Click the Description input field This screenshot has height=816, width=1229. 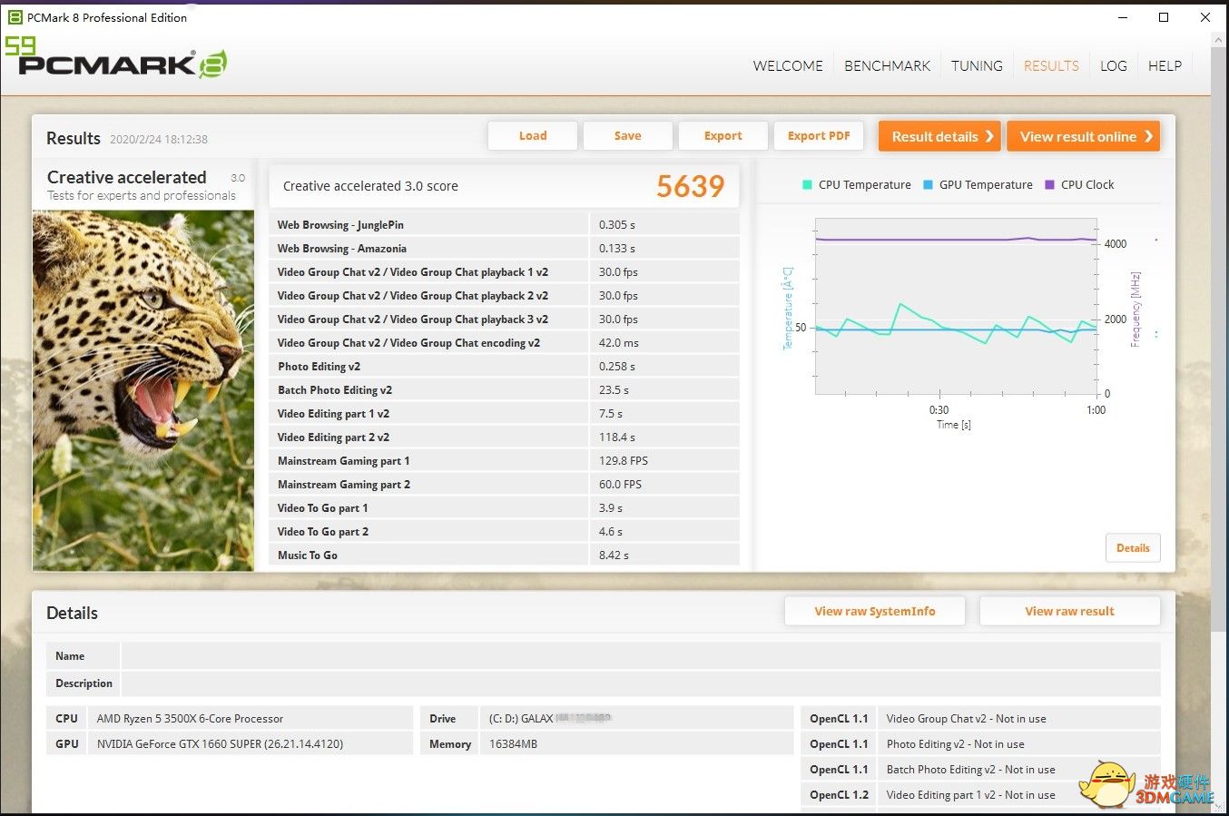[641, 683]
